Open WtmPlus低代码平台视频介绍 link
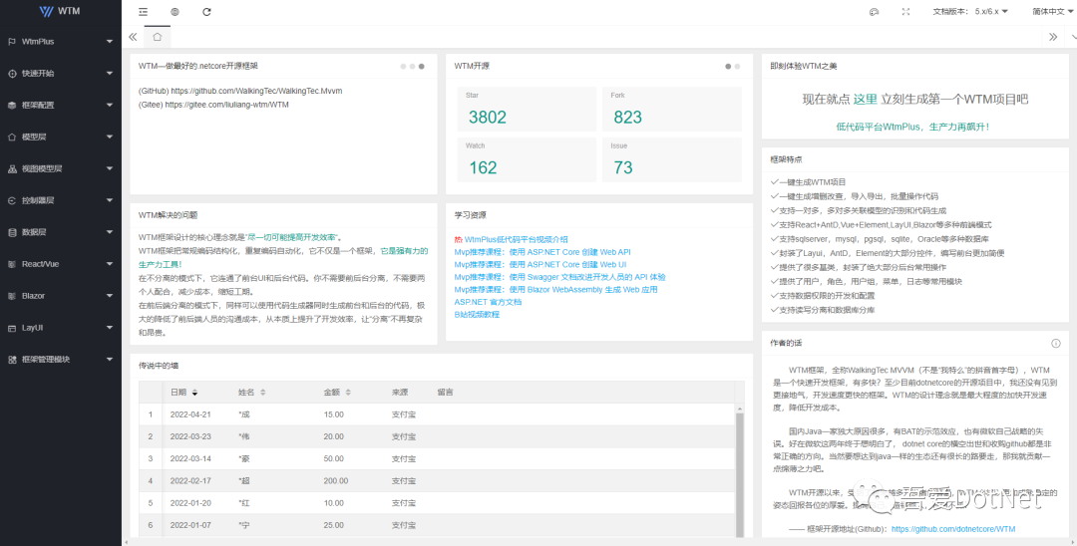Screen dimensions: 1077x546 516,239
